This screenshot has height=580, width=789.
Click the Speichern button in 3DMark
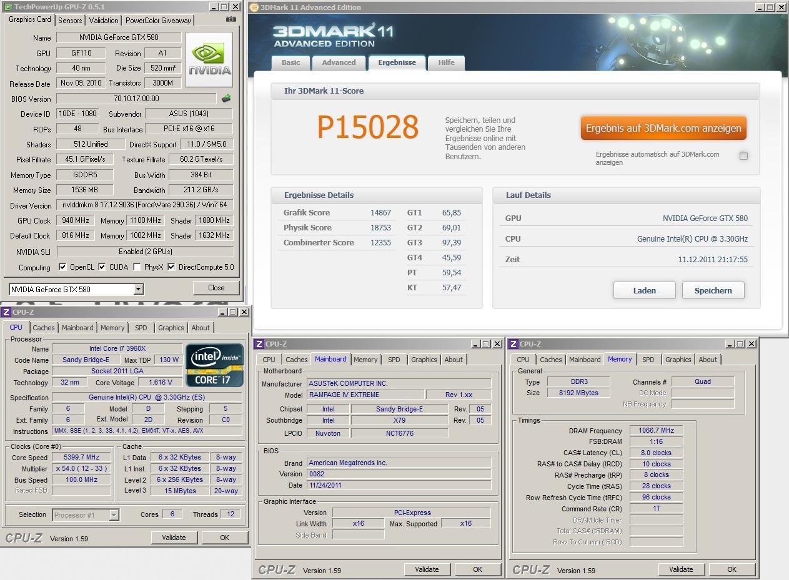coord(713,290)
